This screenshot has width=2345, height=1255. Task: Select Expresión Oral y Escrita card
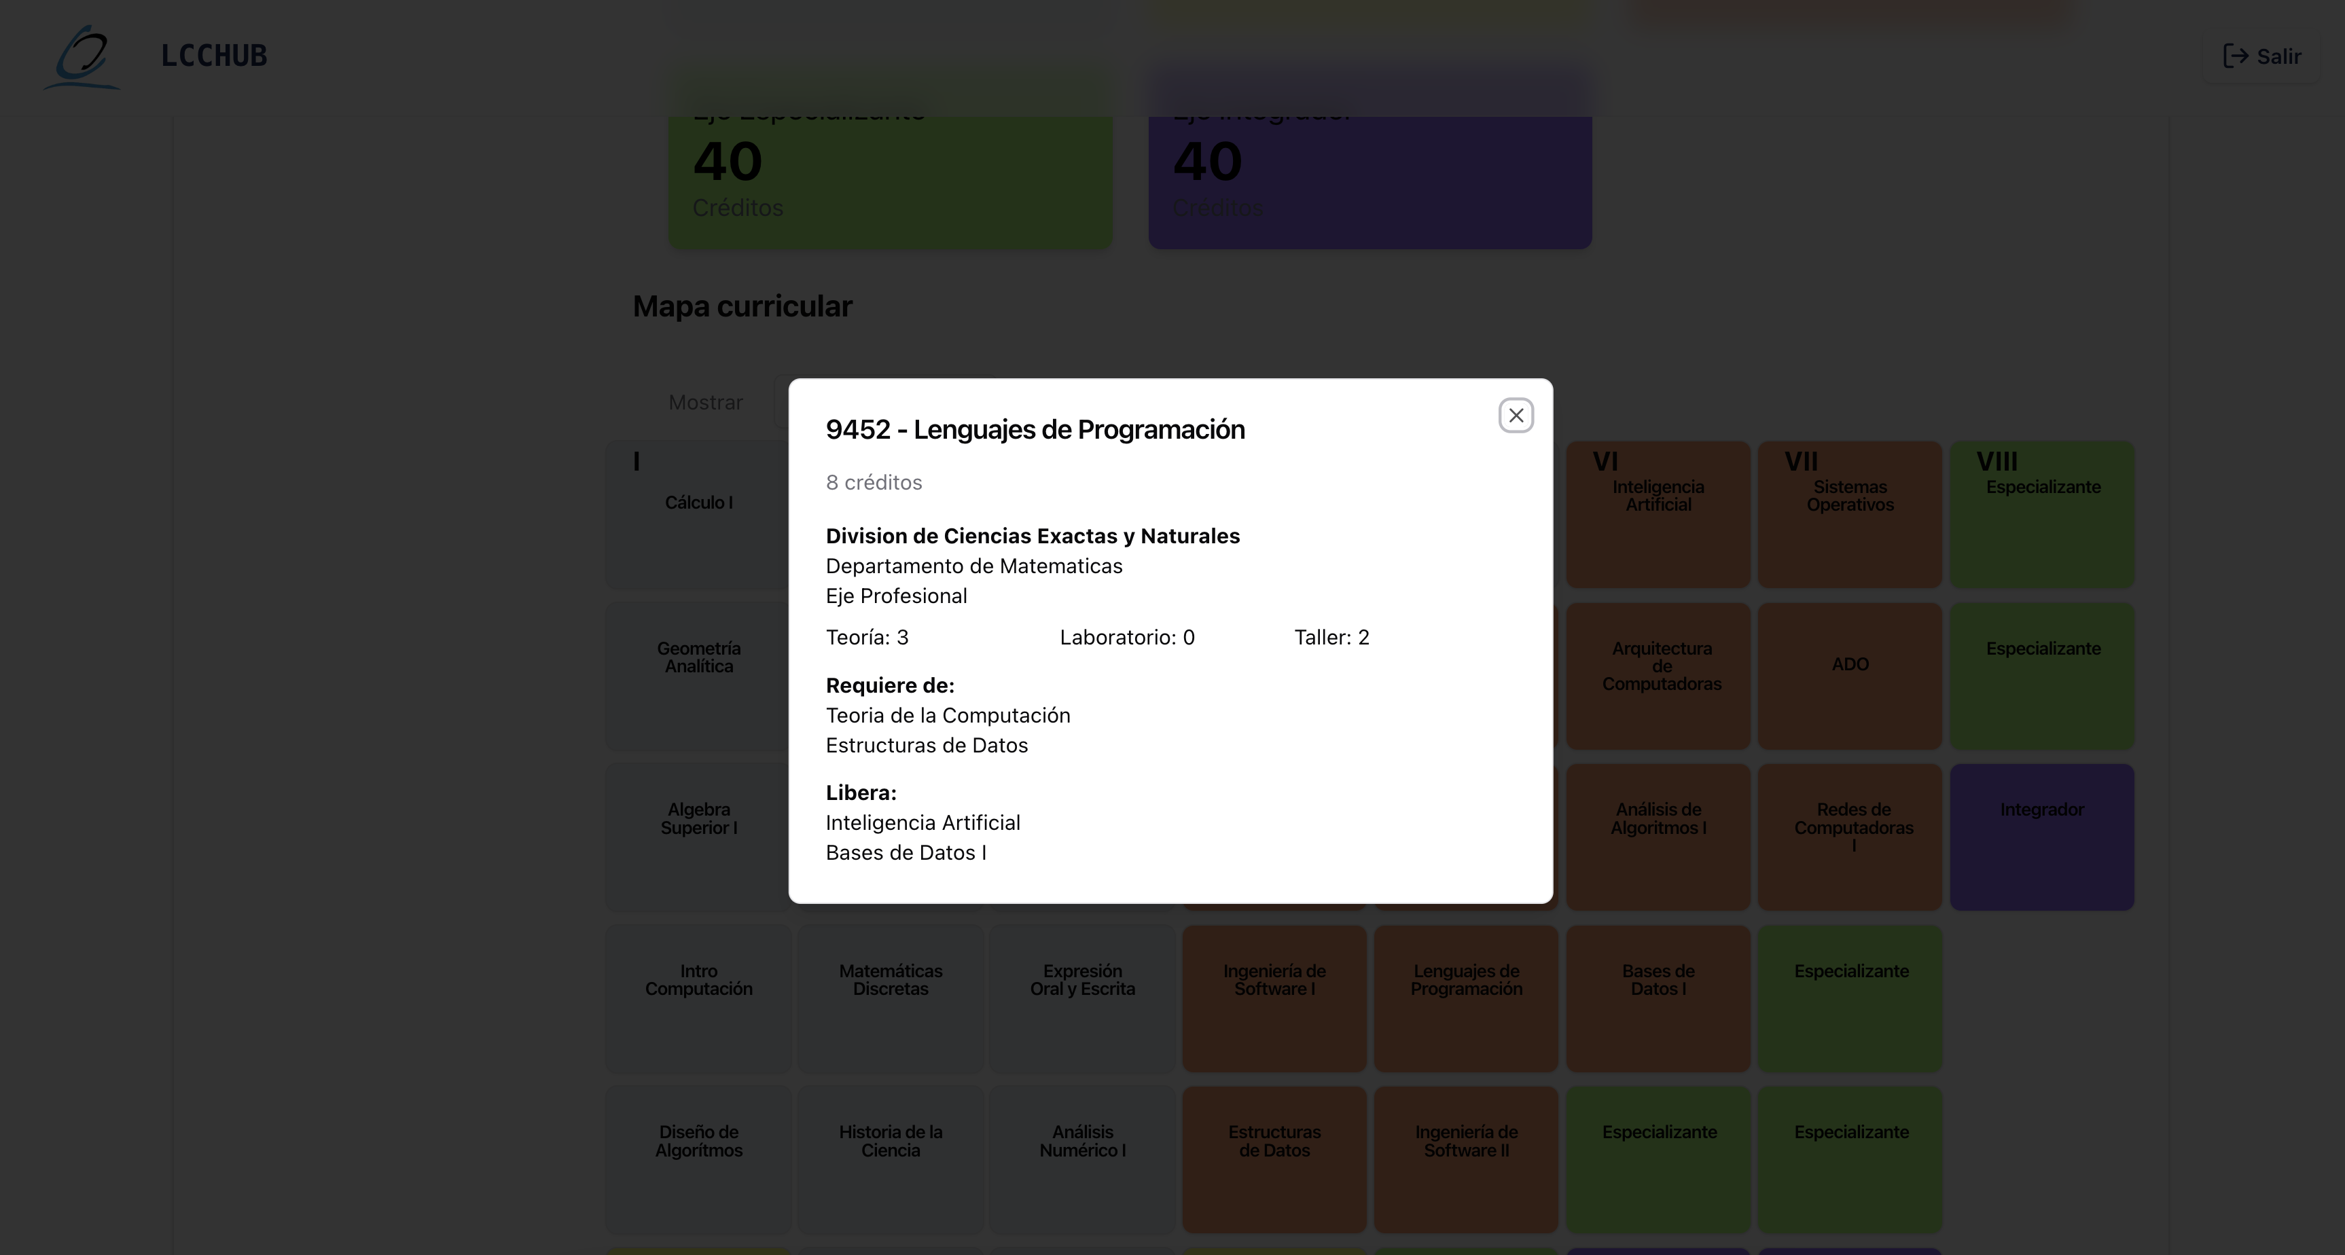coord(1082,998)
